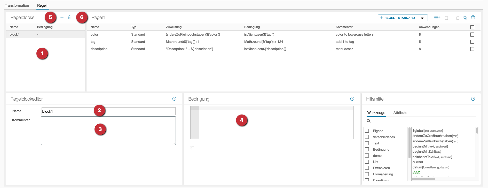
Task: Switch to the Transformation tab
Action: pos(17,5)
